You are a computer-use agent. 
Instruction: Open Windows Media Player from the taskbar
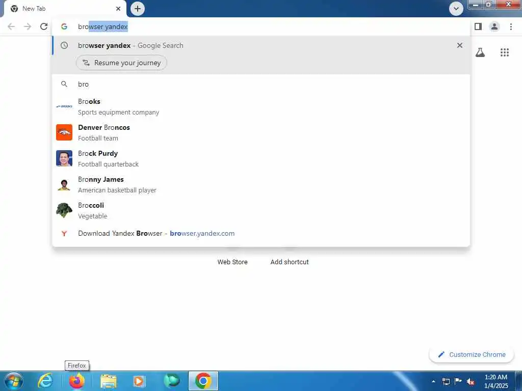[x=139, y=381]
